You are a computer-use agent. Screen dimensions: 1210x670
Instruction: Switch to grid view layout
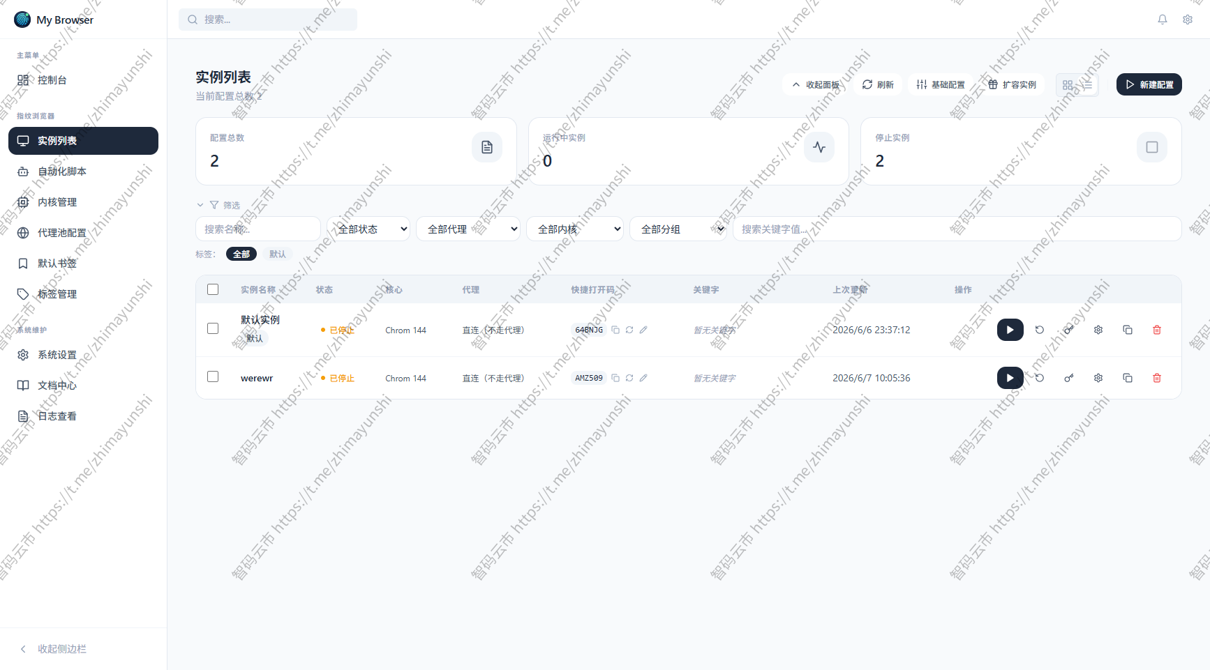pos(1068,85)
